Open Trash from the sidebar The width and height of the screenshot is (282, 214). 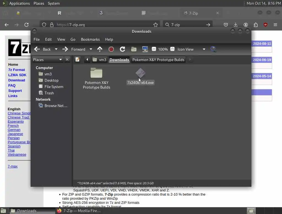[x=49, y=93]
